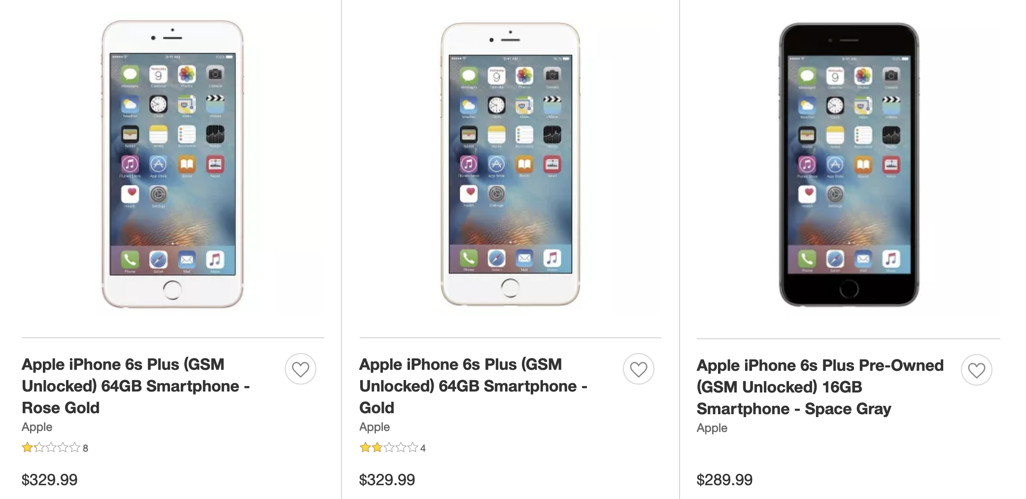
Task: Open the 64GB Smartphone - Rose Gold title link
Action: [136, 386]
